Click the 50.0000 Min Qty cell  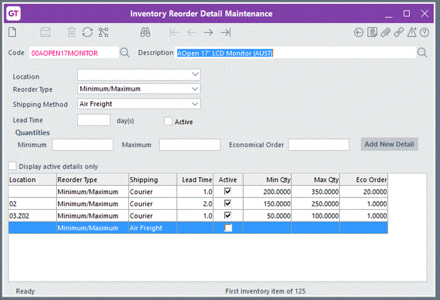coord(267,216)
